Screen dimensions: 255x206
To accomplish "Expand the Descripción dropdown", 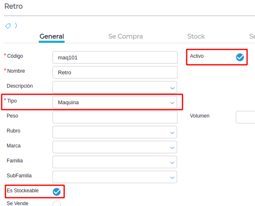I will (115, 87).
